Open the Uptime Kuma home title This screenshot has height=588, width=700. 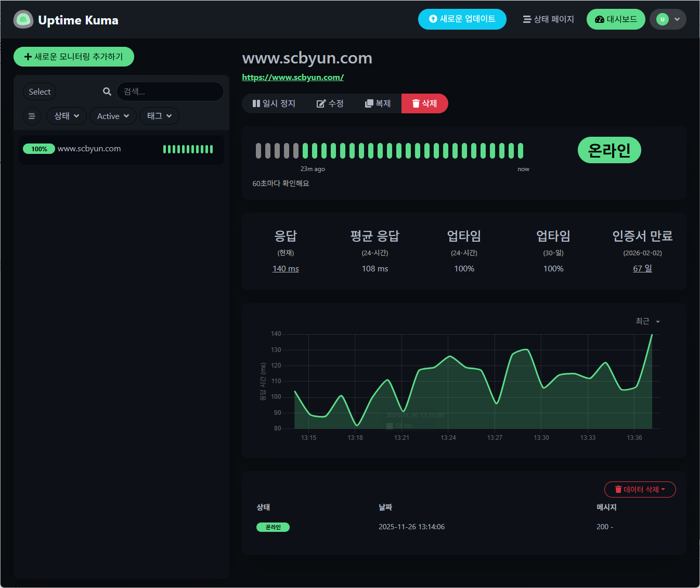(78, 20)
